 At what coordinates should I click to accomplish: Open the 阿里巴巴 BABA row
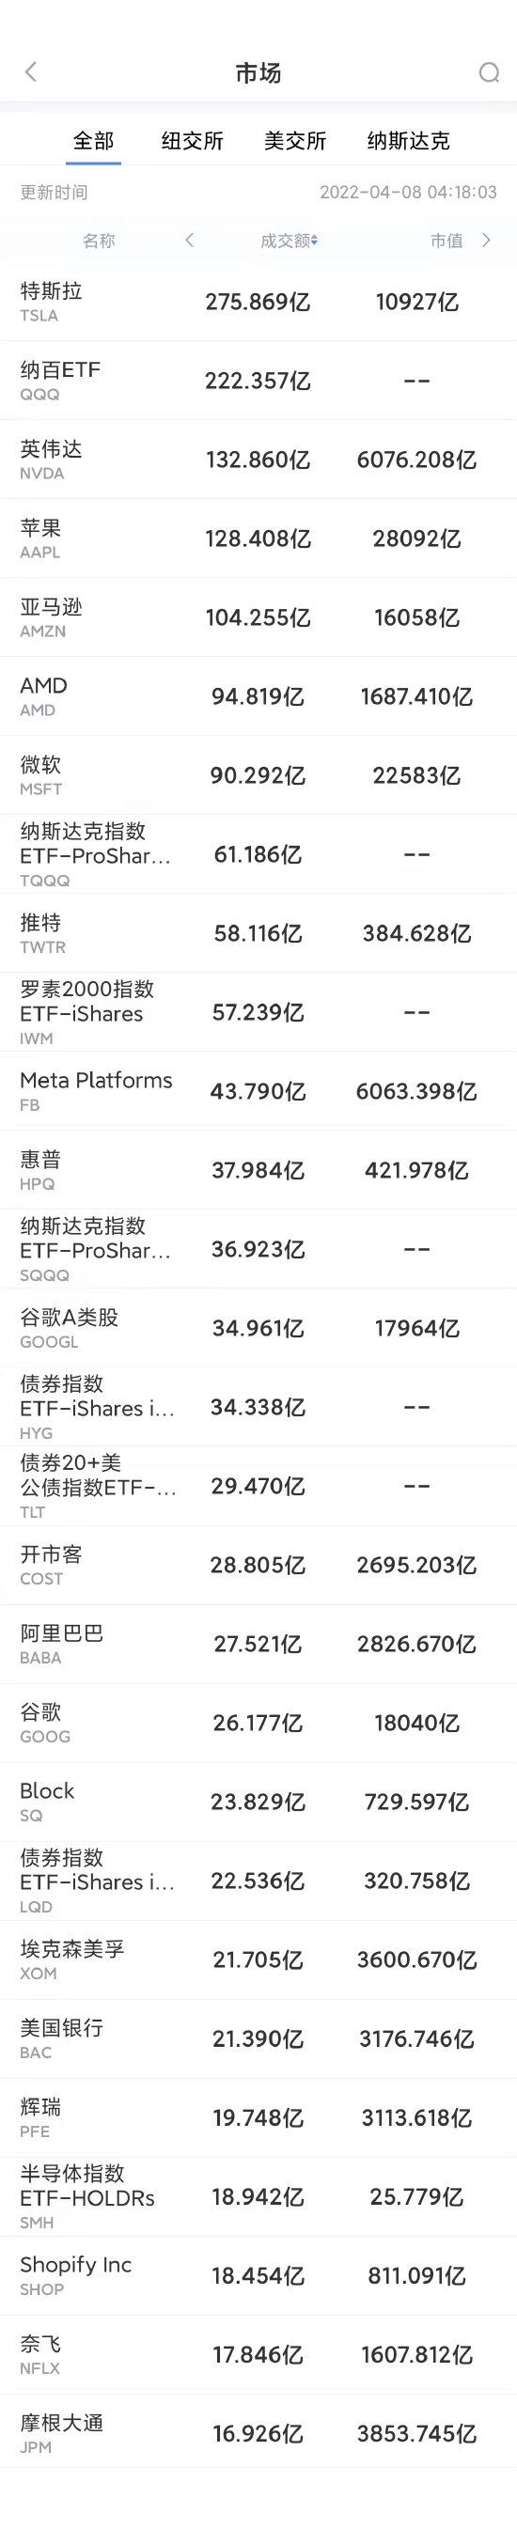pos(258,1644)
